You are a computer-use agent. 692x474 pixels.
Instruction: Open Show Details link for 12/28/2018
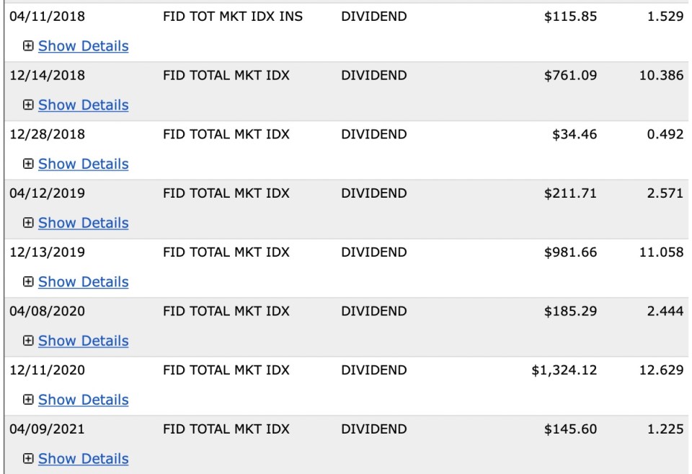tap(83, 164)
